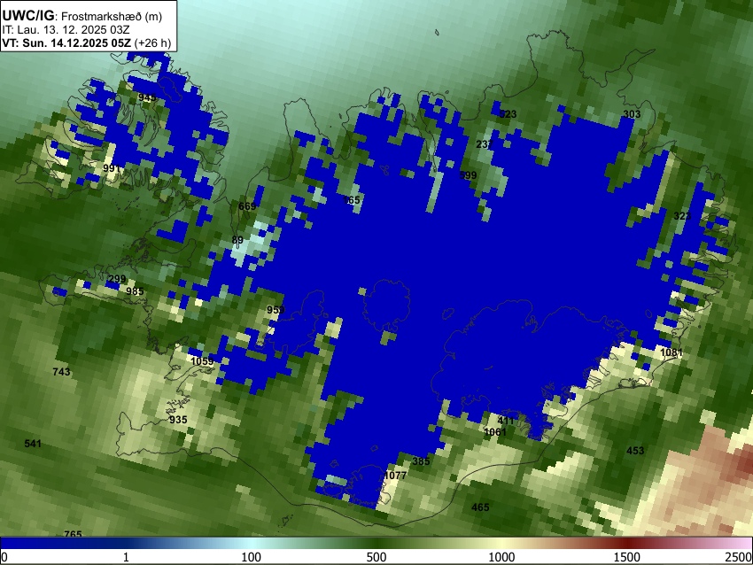
Task: Click the map value label '991'
Action: [x=112, y=168]
